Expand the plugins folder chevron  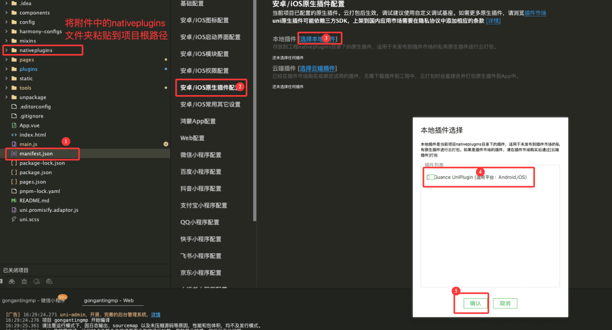(x=6, y=69)
